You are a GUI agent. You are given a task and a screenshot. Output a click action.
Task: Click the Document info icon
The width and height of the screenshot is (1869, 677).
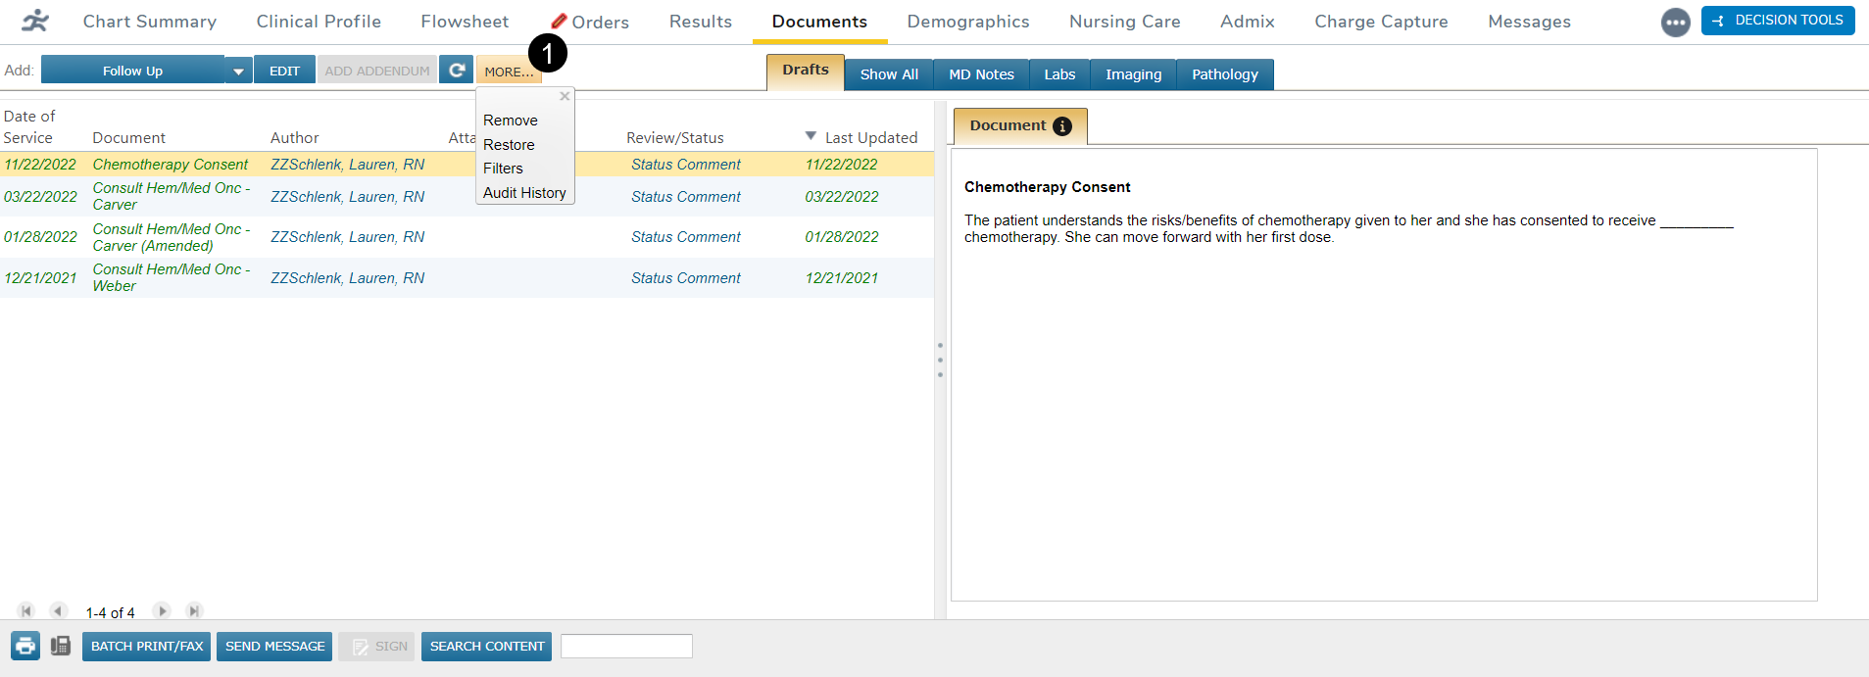click(1061, 126)
